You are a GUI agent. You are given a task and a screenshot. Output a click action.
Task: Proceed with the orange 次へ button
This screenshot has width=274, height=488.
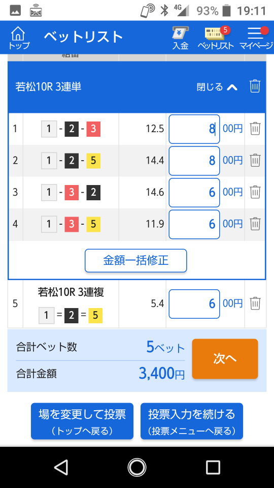(x=225, y=359)
